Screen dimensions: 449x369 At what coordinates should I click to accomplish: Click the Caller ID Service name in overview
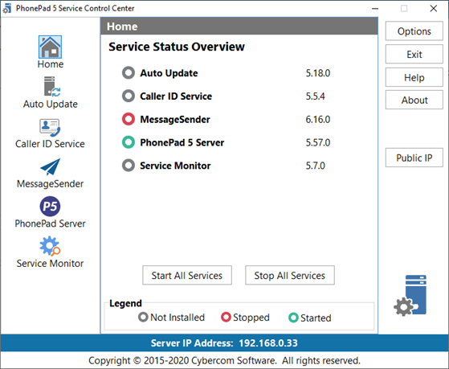point(176,96)
